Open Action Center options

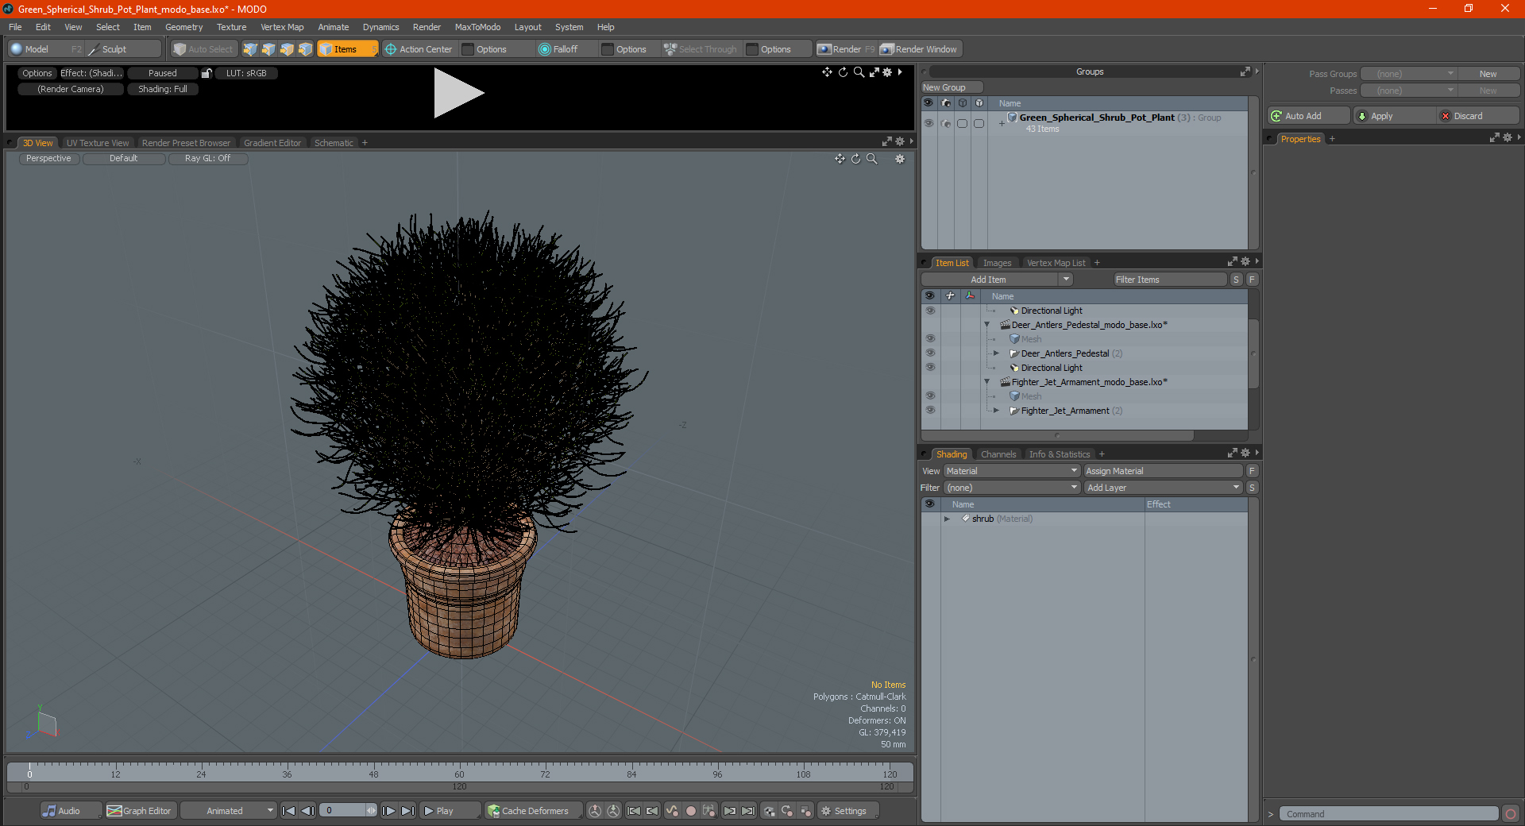point(418,49)
